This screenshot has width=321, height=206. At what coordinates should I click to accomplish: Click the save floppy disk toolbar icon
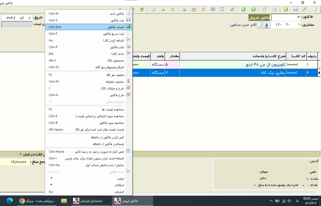tap(296, 10)
